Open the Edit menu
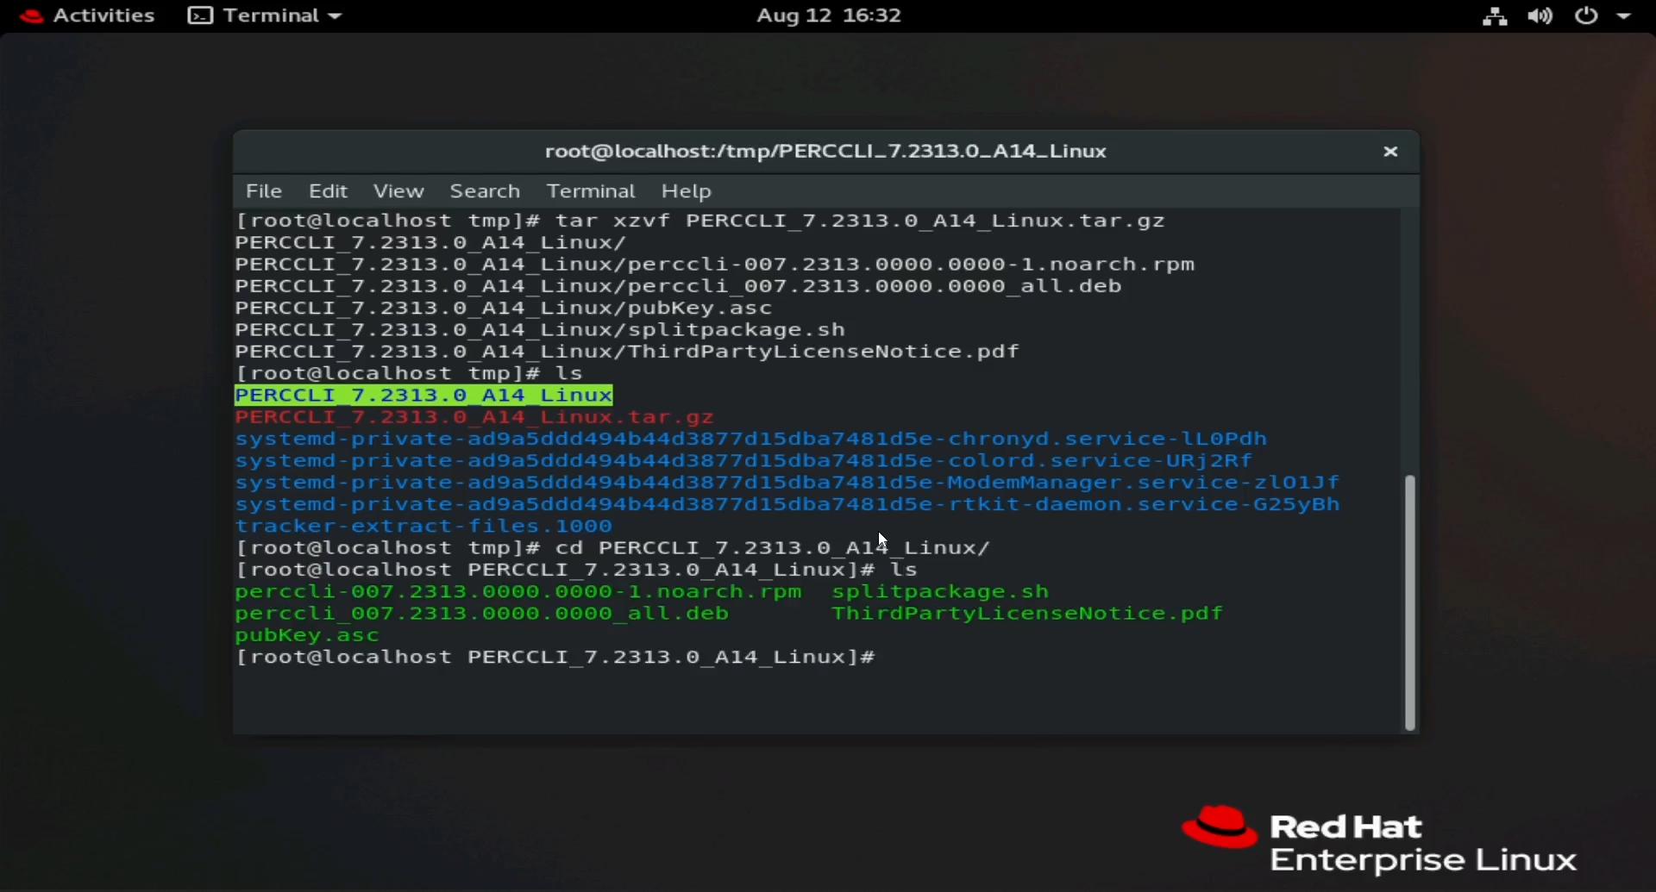 point(328,190)
